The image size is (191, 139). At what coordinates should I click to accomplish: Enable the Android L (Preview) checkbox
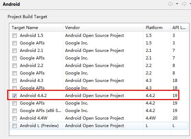click(14, 126)
